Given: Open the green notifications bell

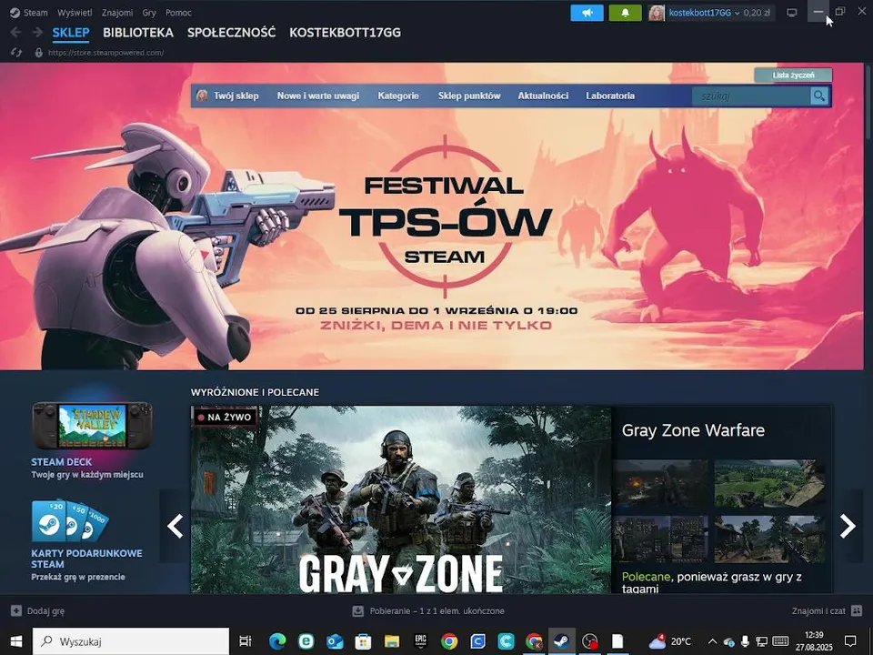Looking at the screenshot, I should click(626, 12).
